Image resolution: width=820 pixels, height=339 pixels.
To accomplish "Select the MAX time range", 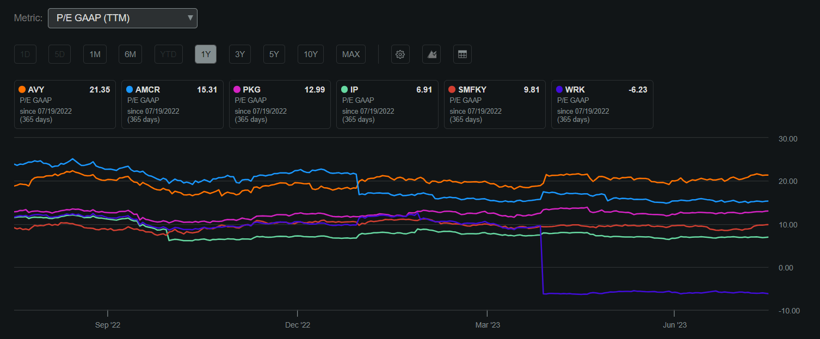I will 351,54.
